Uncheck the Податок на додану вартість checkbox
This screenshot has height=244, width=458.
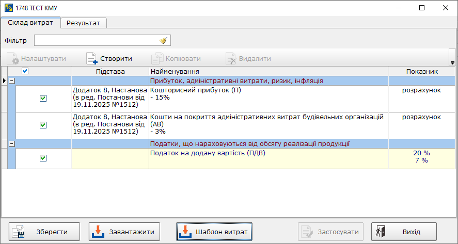(x=43, y=158)
